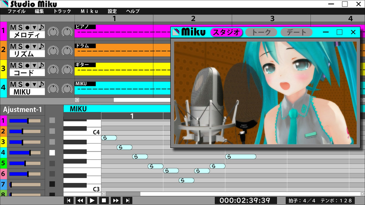Click the fast-forward transport button
Screen dimensions: 365x205
tap(116, 200)
